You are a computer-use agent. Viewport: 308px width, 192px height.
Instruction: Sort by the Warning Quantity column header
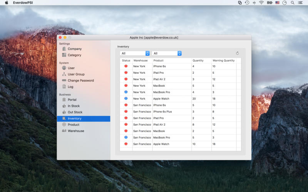pos(223,61)
